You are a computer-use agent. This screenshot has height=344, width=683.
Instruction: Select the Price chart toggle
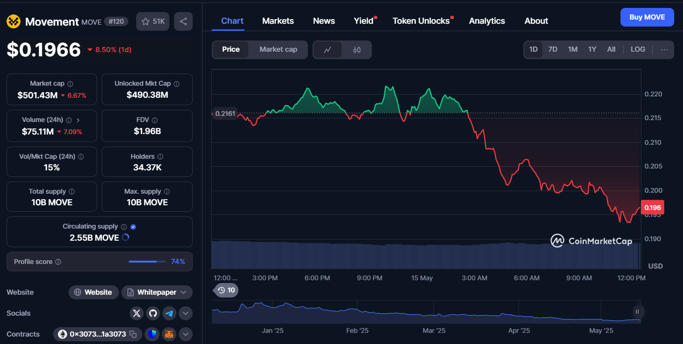click(231, 49)
